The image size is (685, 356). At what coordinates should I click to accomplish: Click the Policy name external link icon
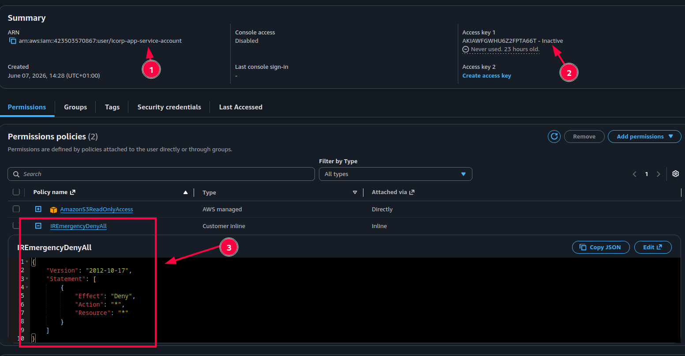73,192
